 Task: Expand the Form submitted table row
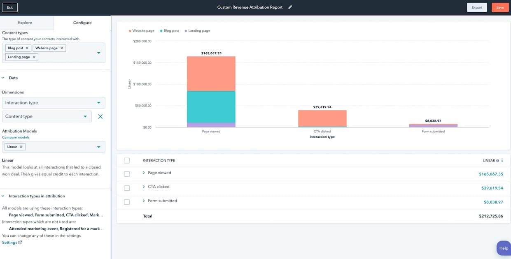point(143,201)
